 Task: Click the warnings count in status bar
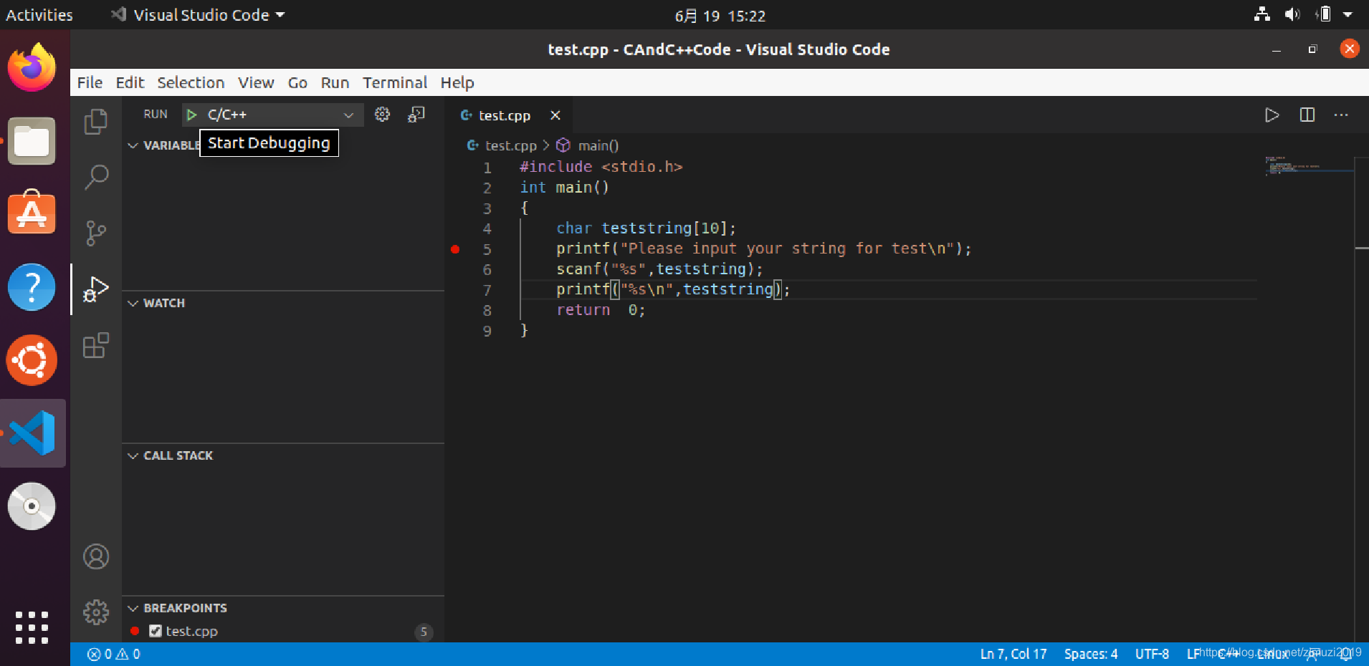[128, 654]
